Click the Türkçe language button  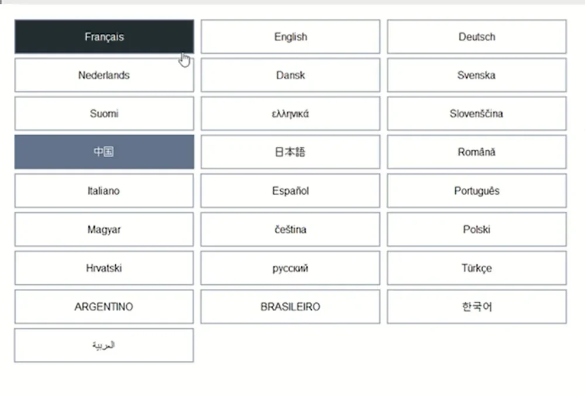[477, 268]
